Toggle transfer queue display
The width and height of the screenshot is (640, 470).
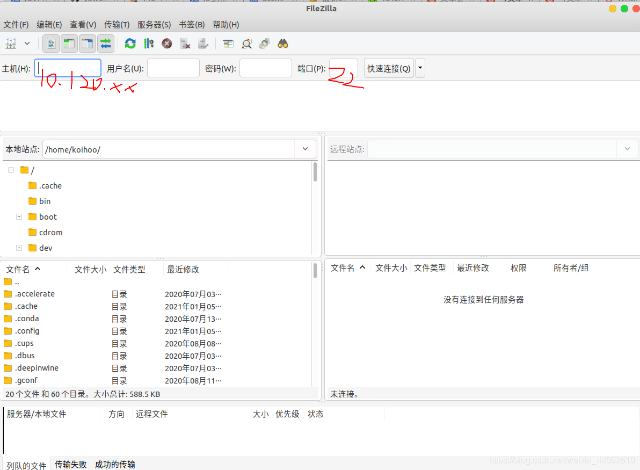pyautogui.click(x=106, y=44)
